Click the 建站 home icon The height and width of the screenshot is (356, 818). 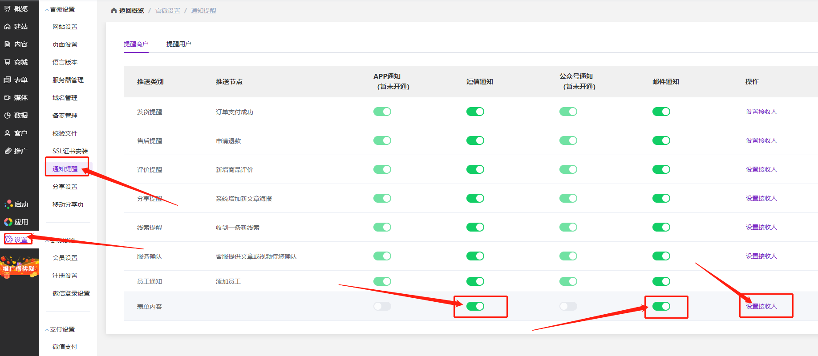pos(8,27)
